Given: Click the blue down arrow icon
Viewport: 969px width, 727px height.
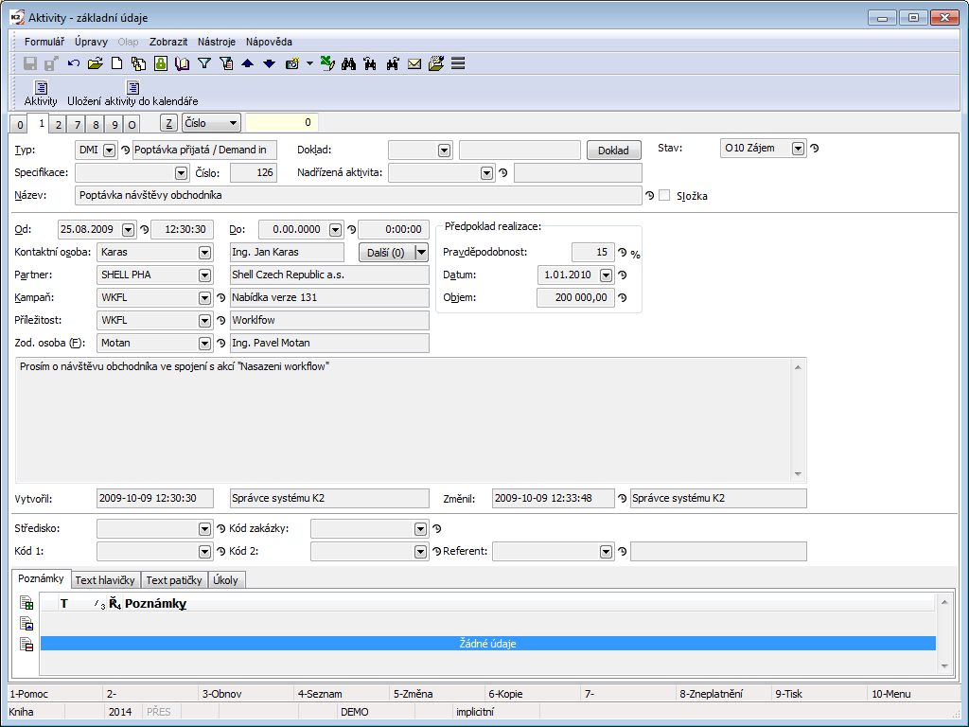Looking at the screenshot, I should [x=269, y=63].
